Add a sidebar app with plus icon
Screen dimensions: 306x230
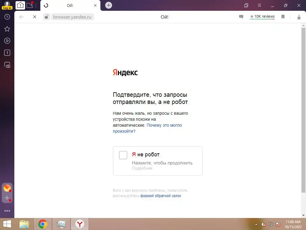pos(7,198)
